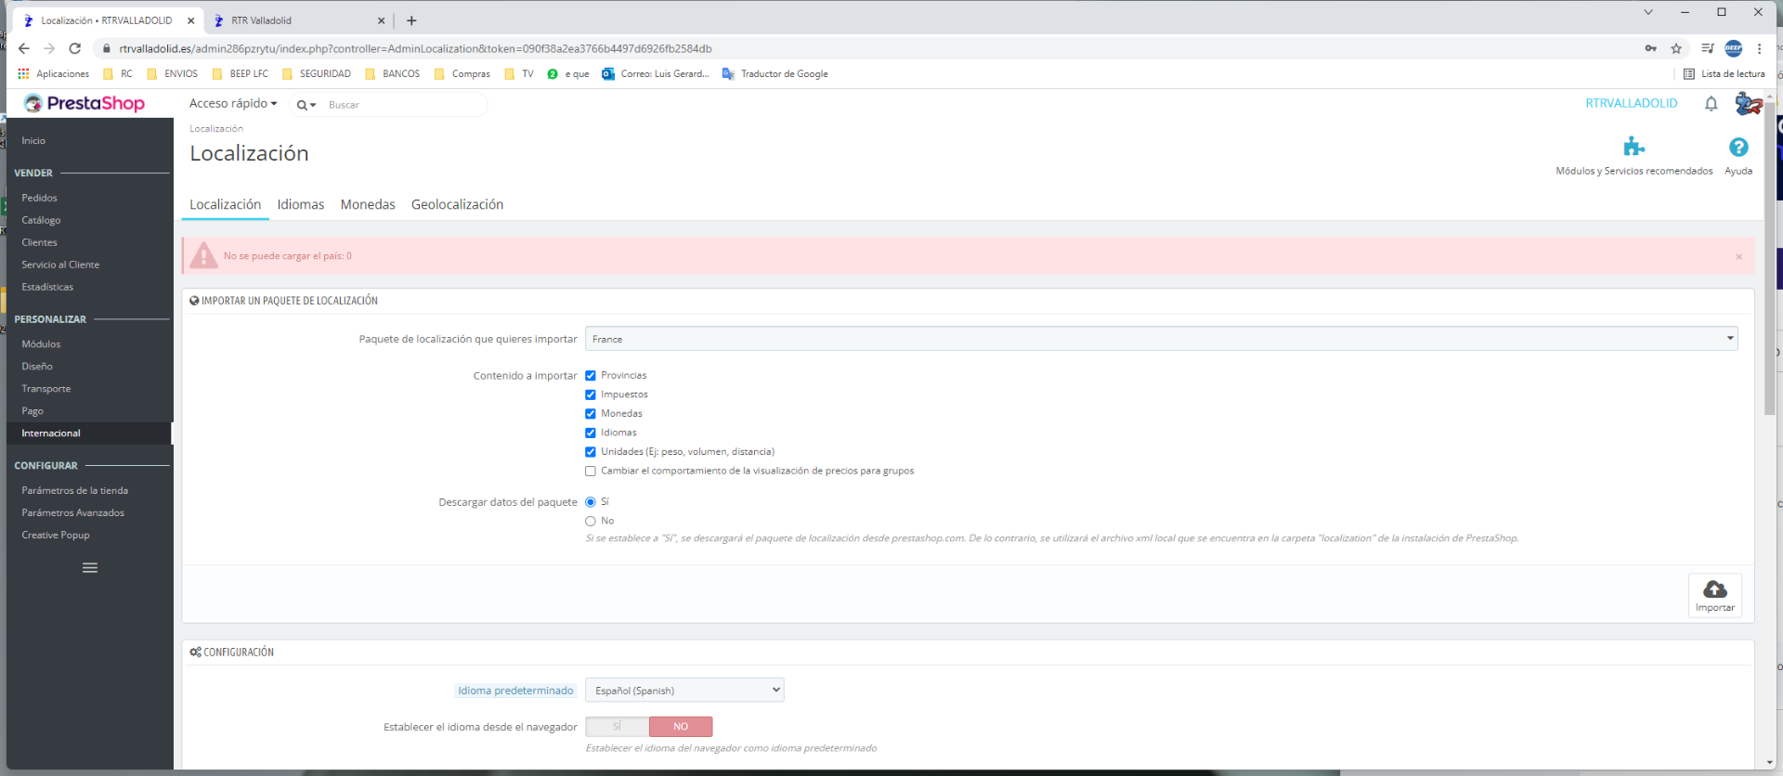Uncheck the Idiomas checkbox

tap(591, 433)
